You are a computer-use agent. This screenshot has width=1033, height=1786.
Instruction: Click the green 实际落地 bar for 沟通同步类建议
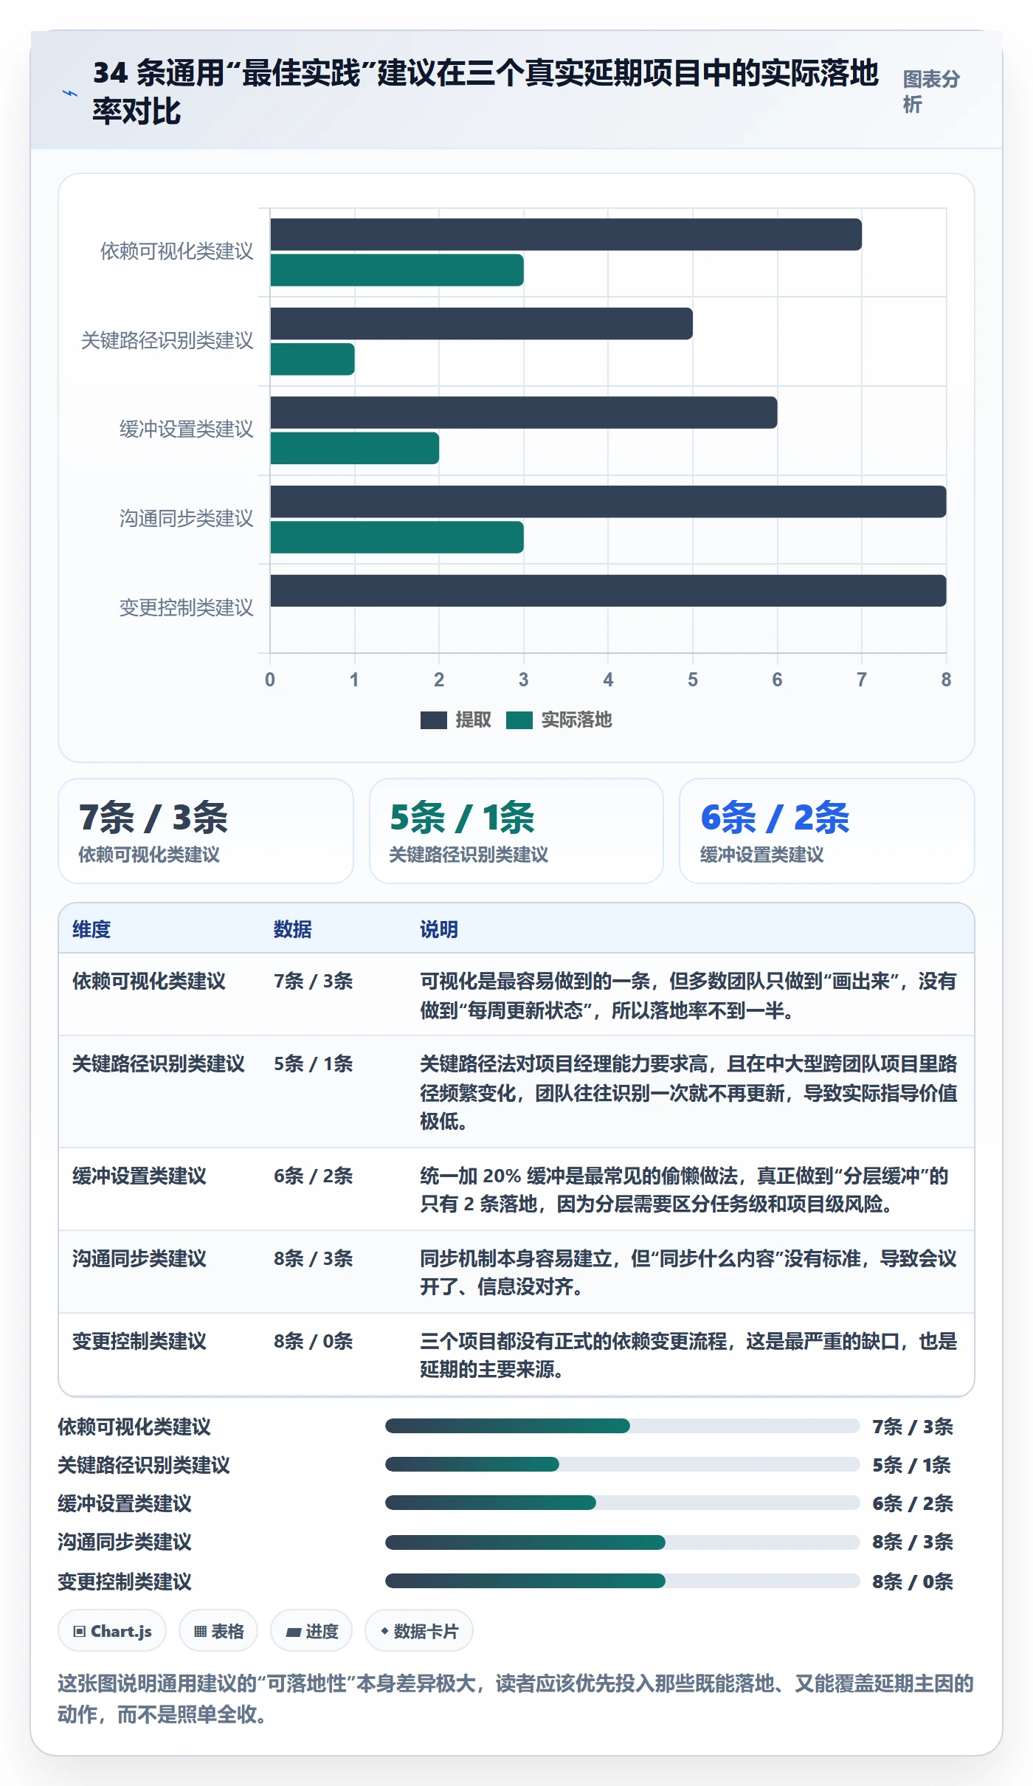point(397,537)
